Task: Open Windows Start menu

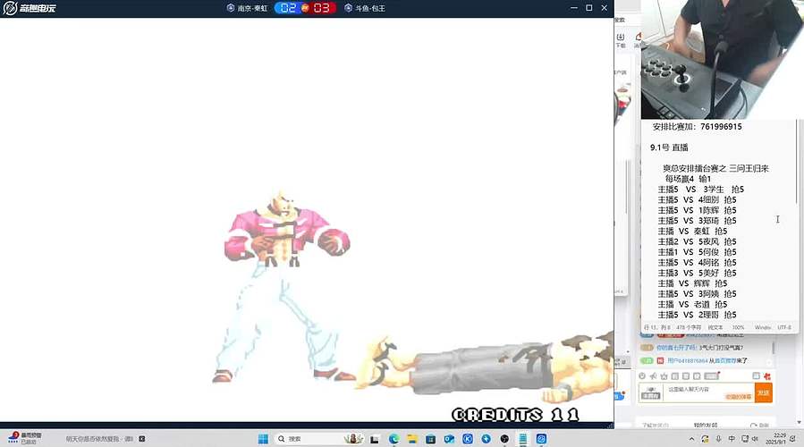Action: coord(263,439)
